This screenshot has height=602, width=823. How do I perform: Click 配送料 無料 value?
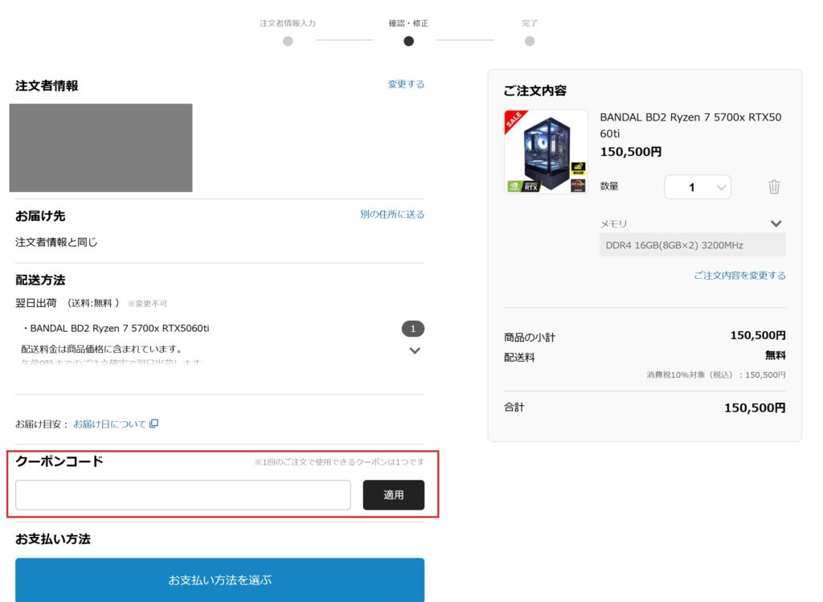click(x=776, y=355)
